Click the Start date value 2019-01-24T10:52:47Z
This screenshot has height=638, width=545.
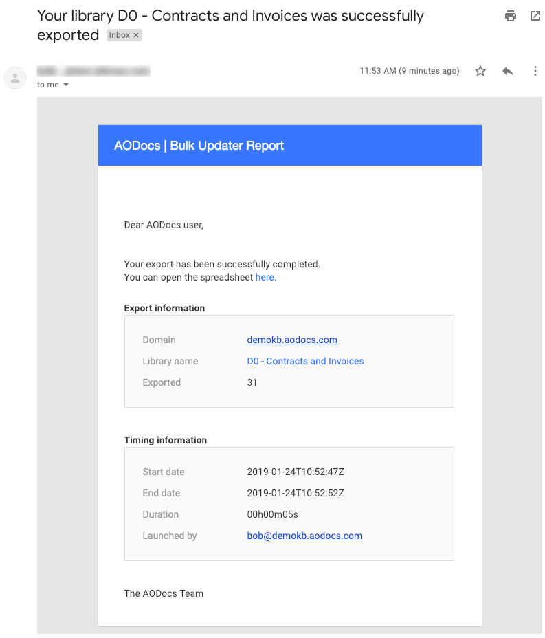[296, 472]
